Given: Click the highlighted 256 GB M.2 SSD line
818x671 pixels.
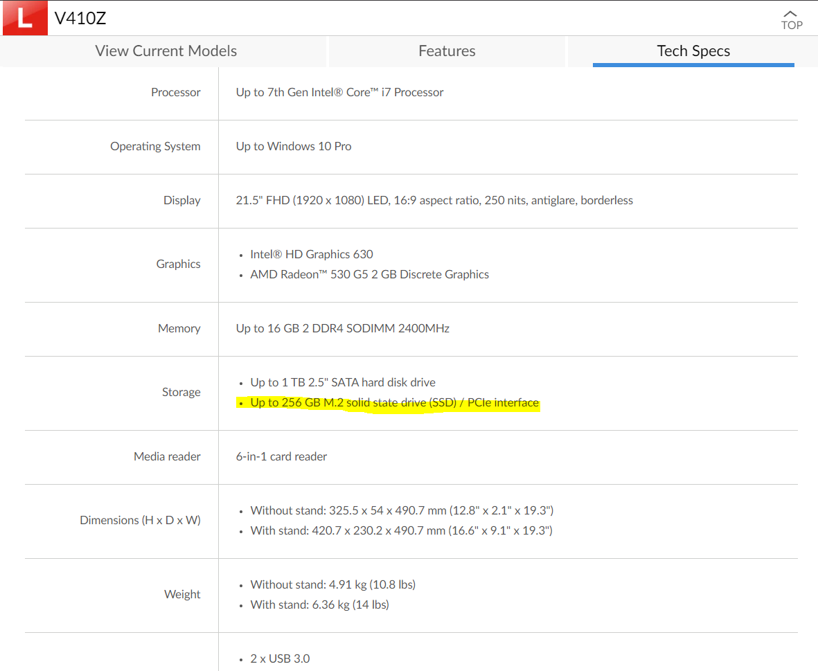Looking at the screenshot, I should (x=394, y=402).
